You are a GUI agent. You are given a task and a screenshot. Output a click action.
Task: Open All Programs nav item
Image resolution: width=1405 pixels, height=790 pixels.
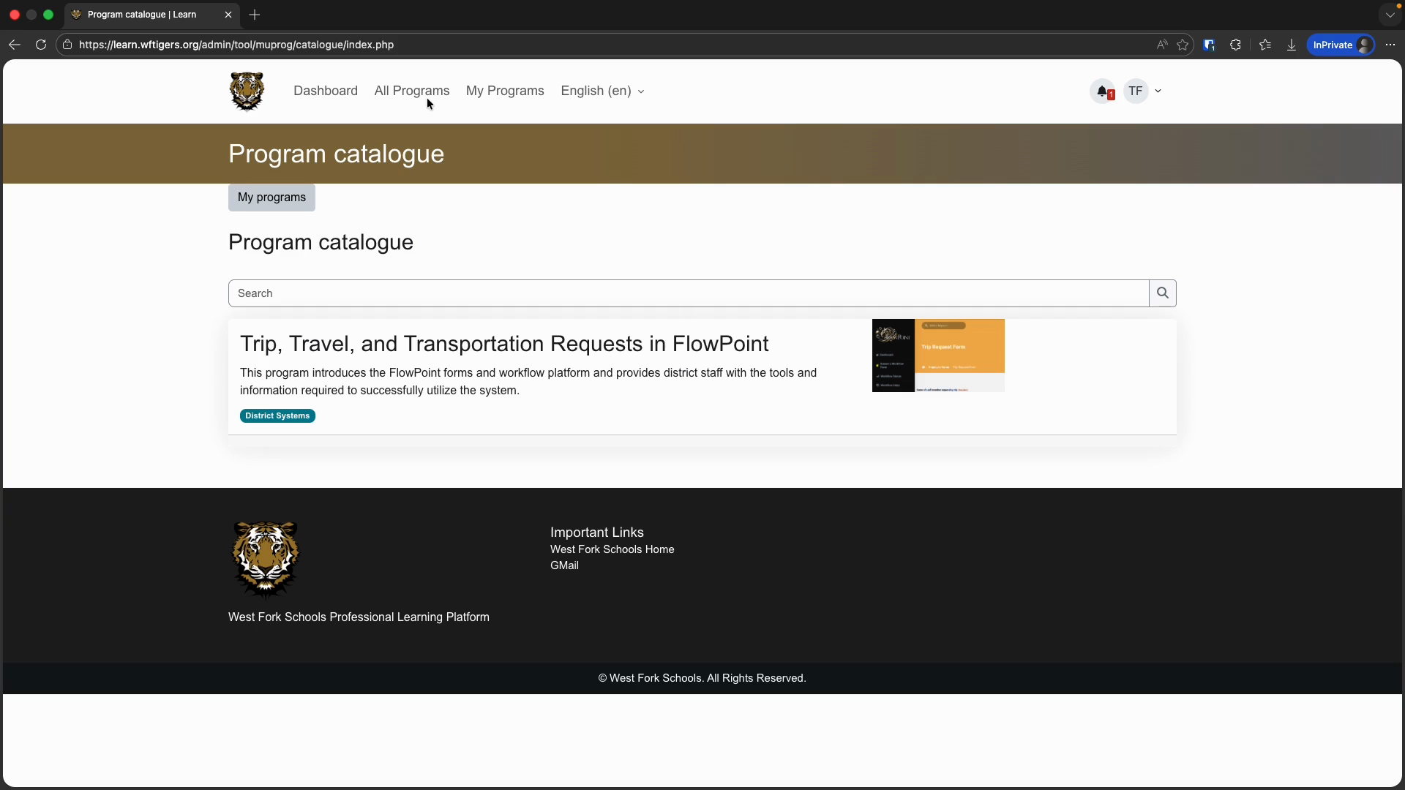tap(411, 91)
